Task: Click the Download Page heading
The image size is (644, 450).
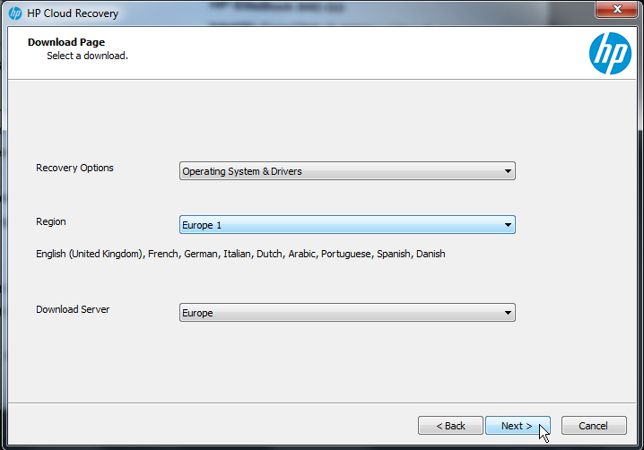Action: [66, 42]
